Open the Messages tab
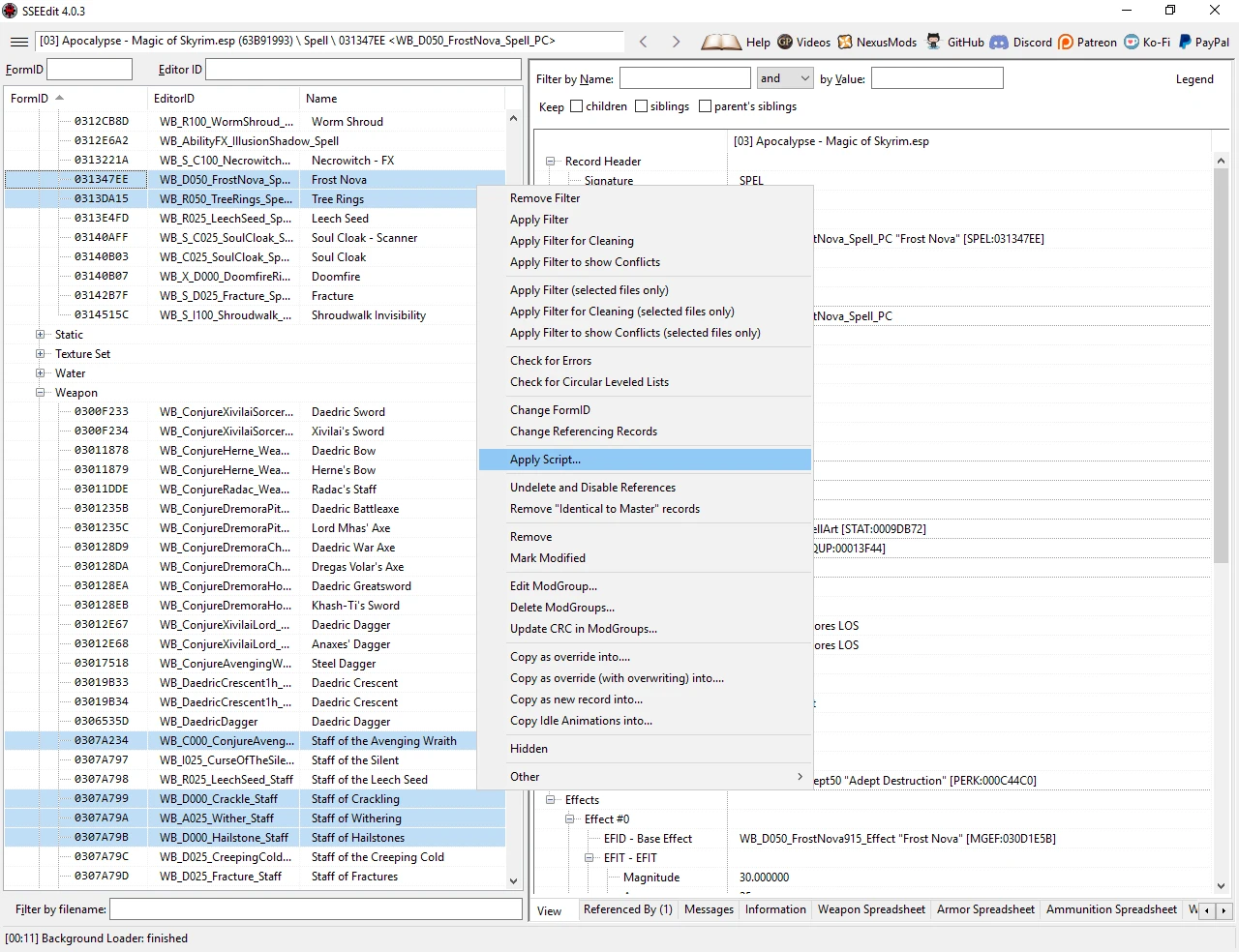The width and height of the screenshot is (1239, 952). [x=709, y=909]
